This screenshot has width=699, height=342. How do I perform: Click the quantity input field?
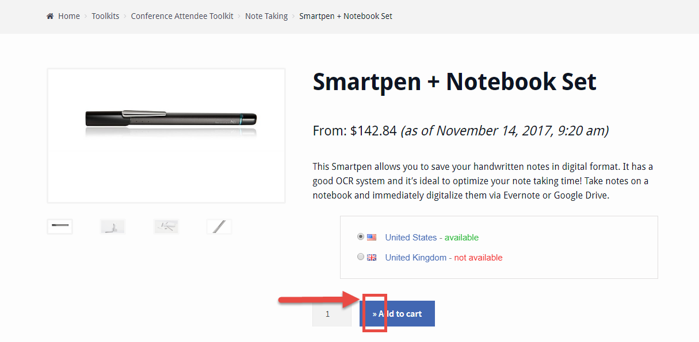(331, 313)
